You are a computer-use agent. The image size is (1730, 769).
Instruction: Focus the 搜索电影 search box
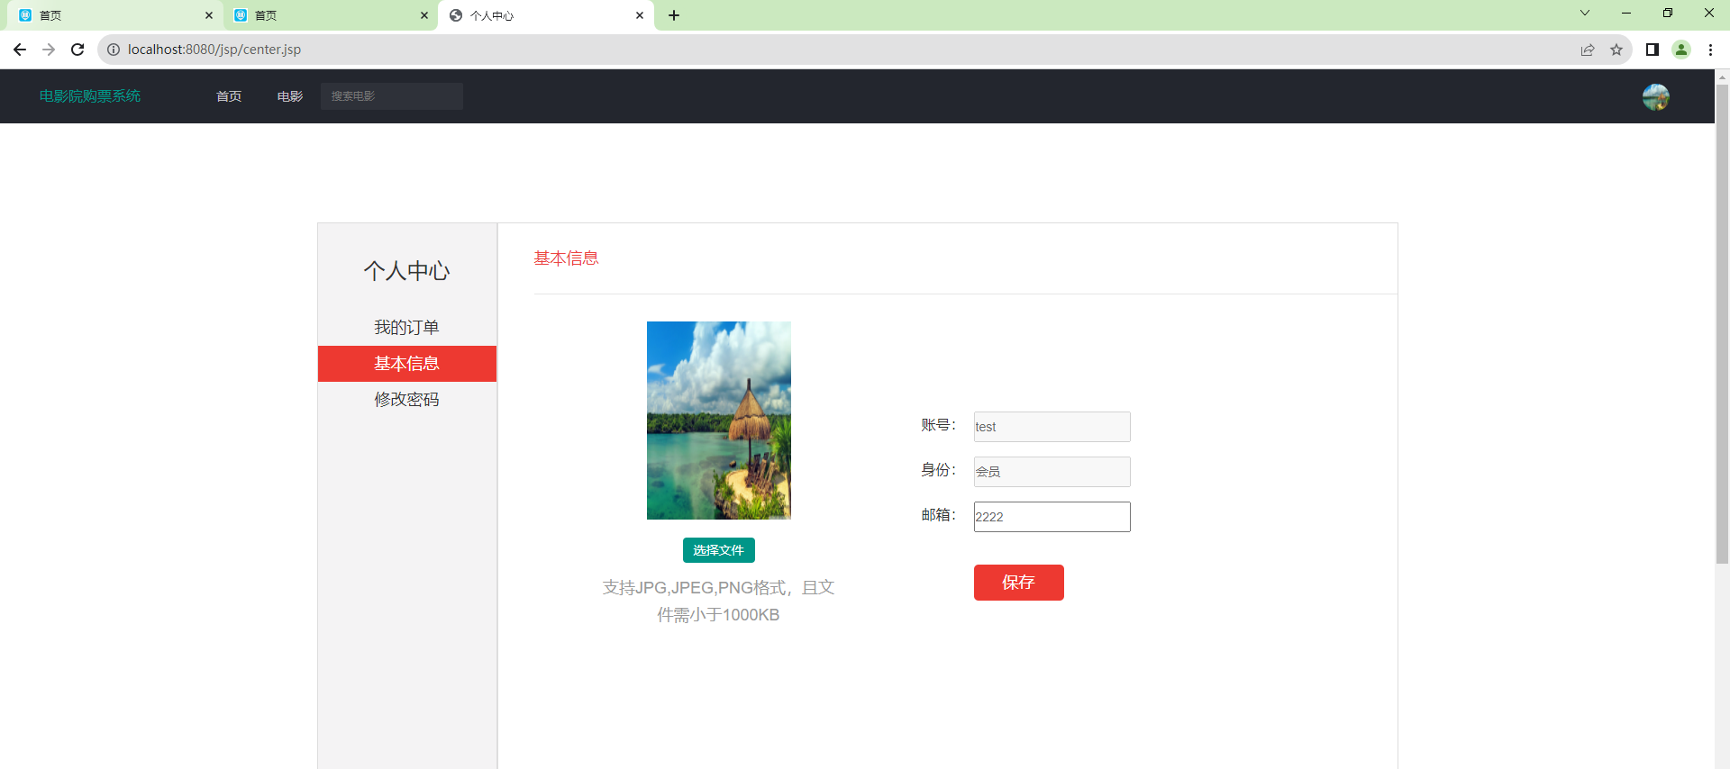click(392, 96)
